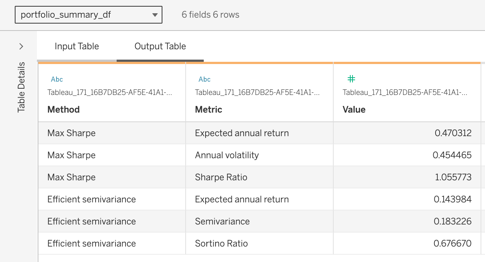Select the Method column header
The height and width of the screenshot is (262, 485).
pos(63,110)
